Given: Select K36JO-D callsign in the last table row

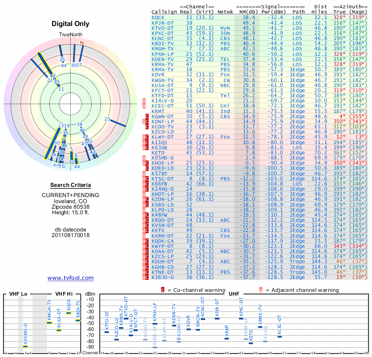Looking at the screenshot, I should 162,277.
